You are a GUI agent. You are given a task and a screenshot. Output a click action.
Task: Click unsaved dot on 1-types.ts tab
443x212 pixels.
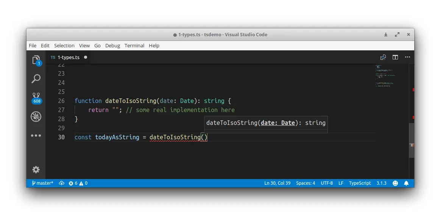[85, 57]
